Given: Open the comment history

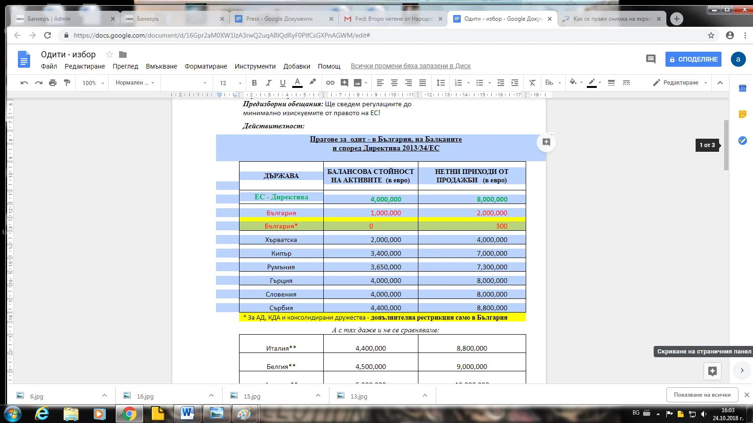Looking at the screenshot, I should point(651,59).
